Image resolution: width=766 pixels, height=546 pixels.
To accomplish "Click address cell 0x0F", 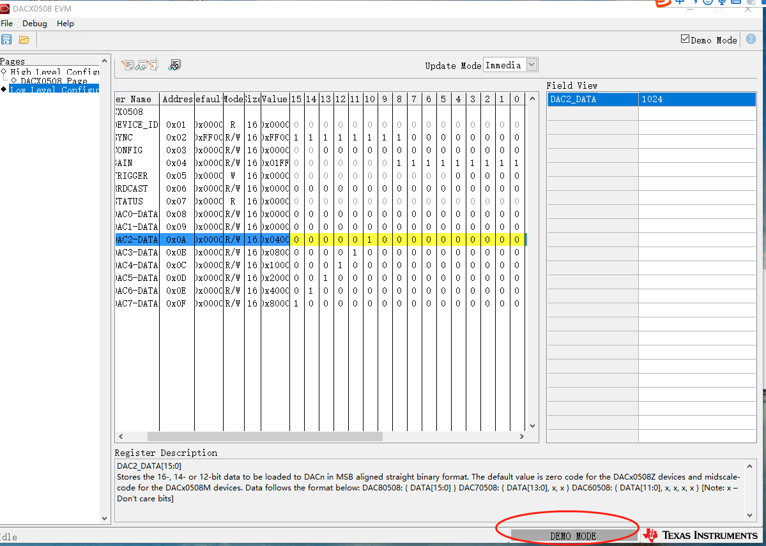I will tap(176, 303).
